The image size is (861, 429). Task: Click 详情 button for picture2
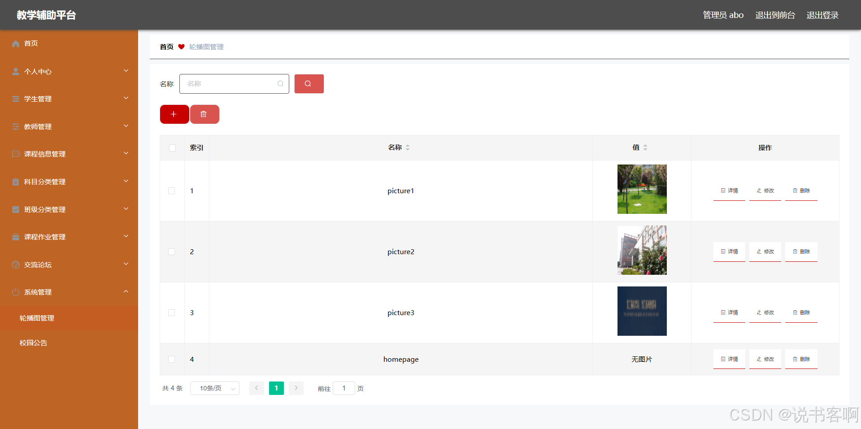click(729, 252)
